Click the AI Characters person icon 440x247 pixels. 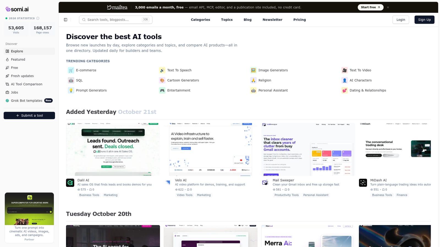(x=345, y=80)
